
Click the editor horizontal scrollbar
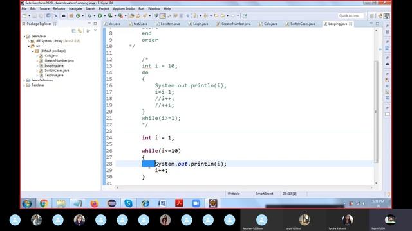(245, 187)
